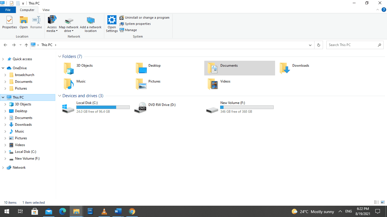Collapse the ribbon using the chevron arrow
The height and width of the screenshot is (217, 387).
tap(377, 9)
